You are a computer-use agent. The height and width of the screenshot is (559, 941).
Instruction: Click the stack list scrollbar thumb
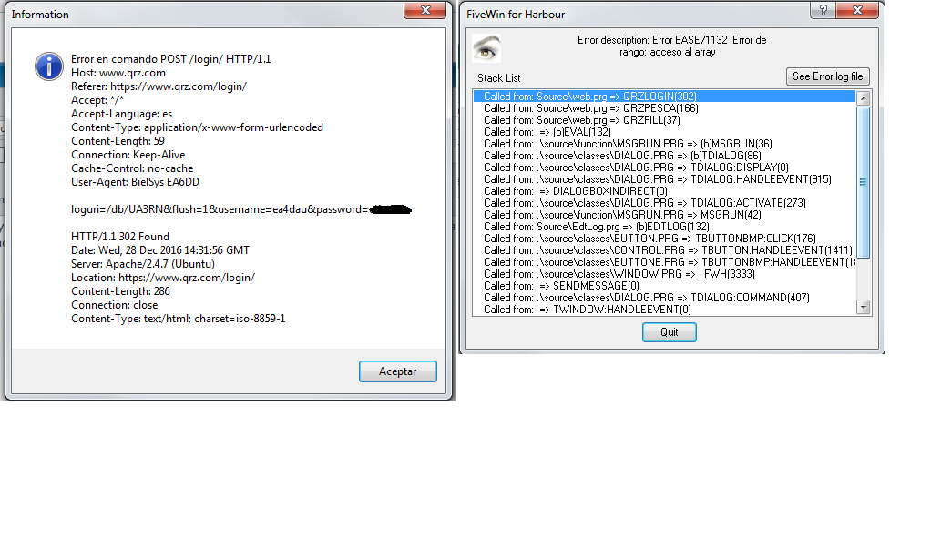point(863,182)
